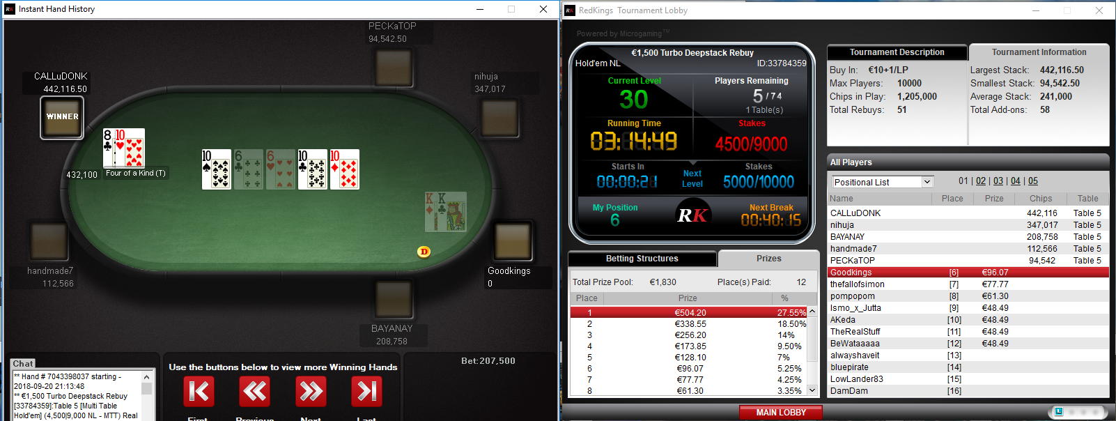Select the Tournament Description tab

(897, 52)
